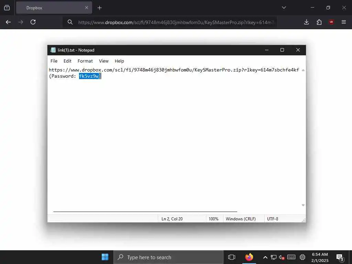Restore down the Firefox window
This screenshot has height=264, width=352.
(x=328, y=8)
